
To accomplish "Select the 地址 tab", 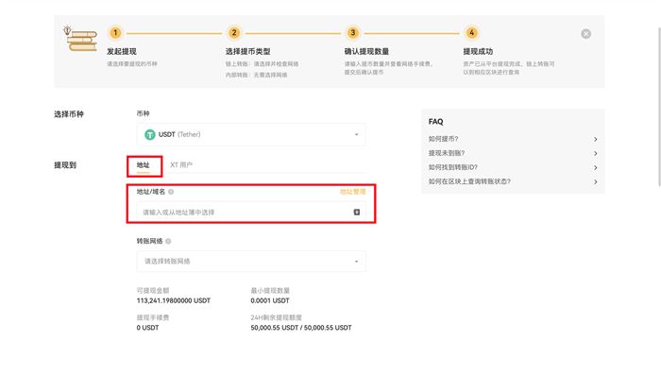I will 143,165.
